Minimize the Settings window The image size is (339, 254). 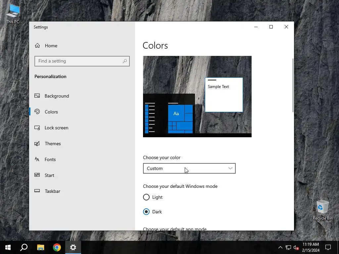[256, 27]
